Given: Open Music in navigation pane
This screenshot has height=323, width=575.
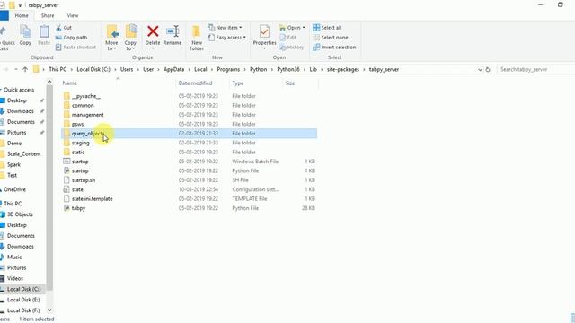Looking at the screenshot, I should point(14,258).
